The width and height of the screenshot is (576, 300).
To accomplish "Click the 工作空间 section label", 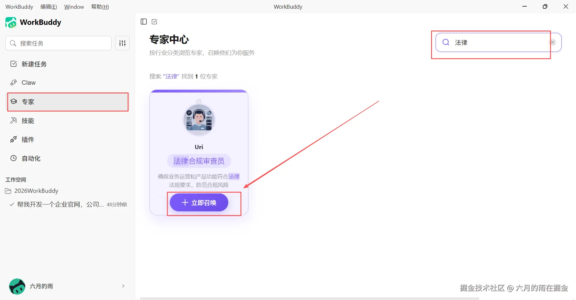I will [16, 180].
